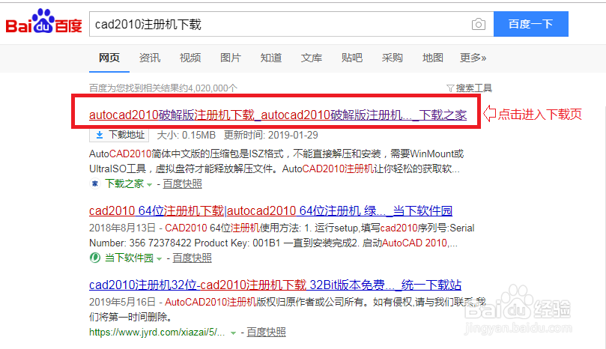Switch to the 地图 tab

(433, 58)
